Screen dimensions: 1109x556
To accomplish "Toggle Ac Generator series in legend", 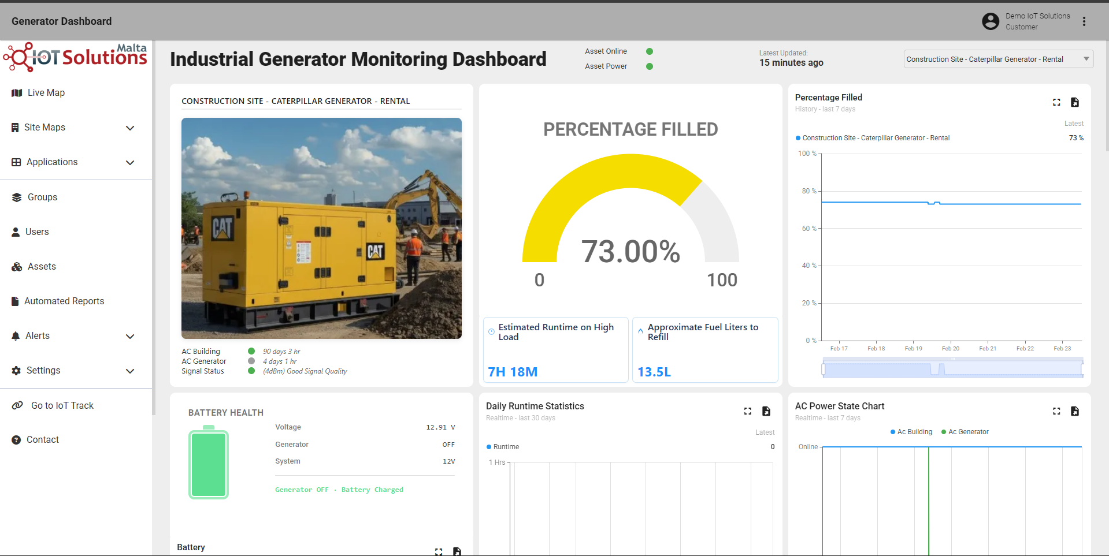I will 965,432.
